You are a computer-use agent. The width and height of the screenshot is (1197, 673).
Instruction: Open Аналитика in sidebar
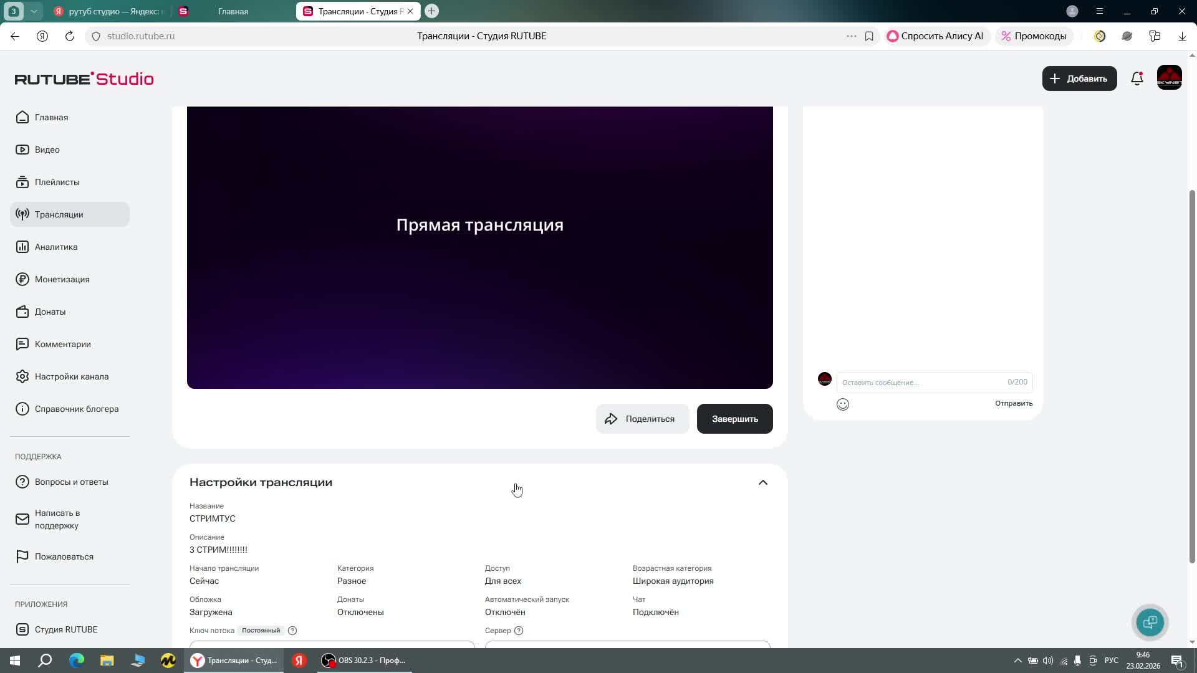[56, 247]
